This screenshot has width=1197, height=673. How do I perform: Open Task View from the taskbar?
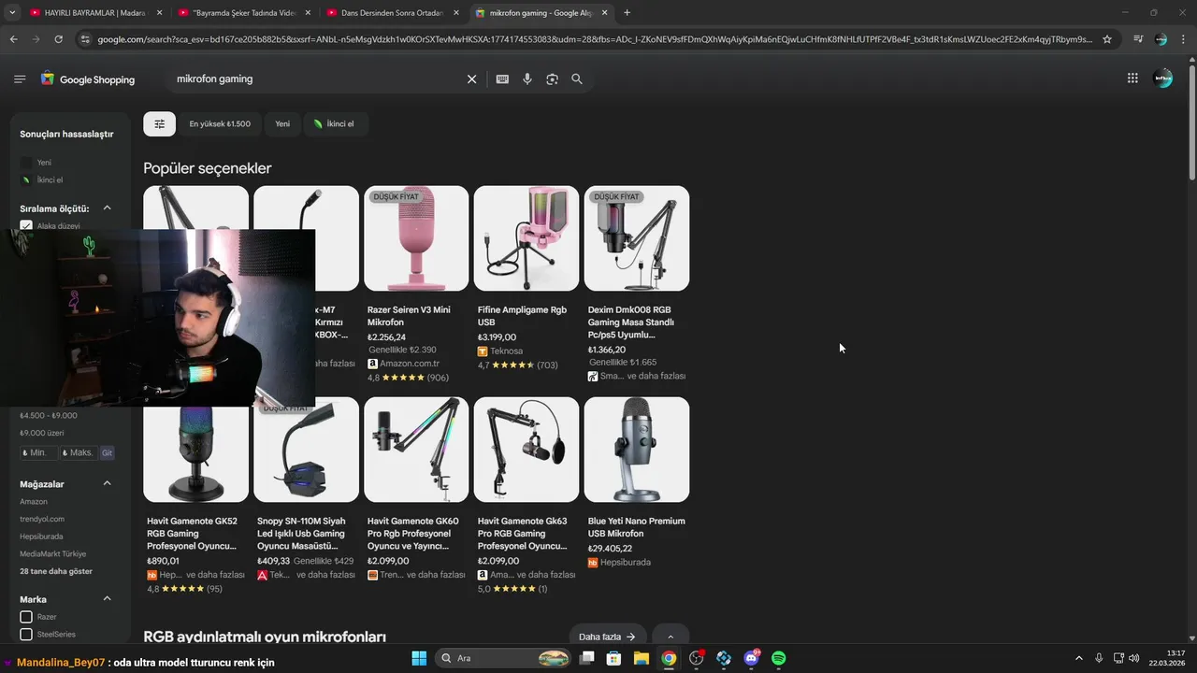pyautogui.click(x=586, y=658)
